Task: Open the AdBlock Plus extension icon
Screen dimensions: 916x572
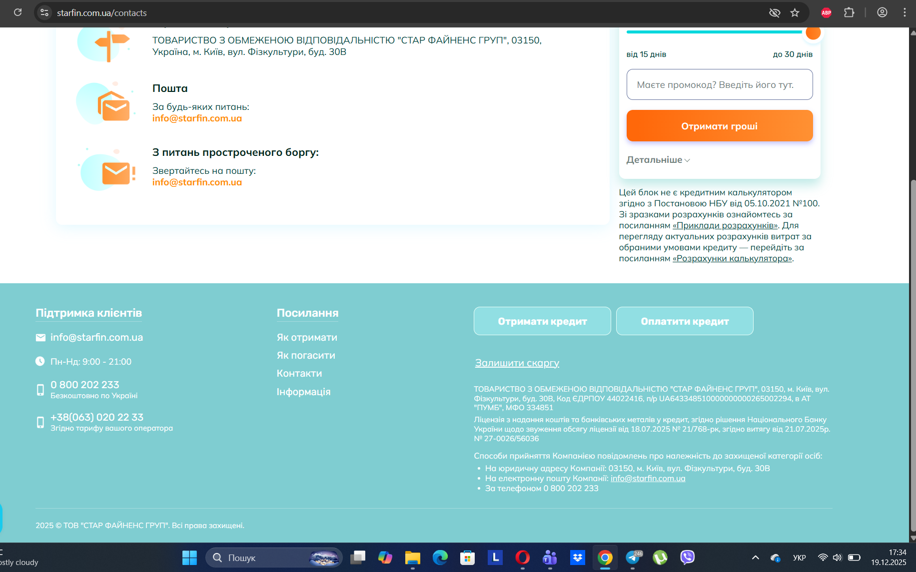Action: click(827, 12)
